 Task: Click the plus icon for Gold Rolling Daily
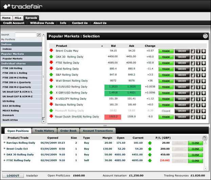[204, 68]
